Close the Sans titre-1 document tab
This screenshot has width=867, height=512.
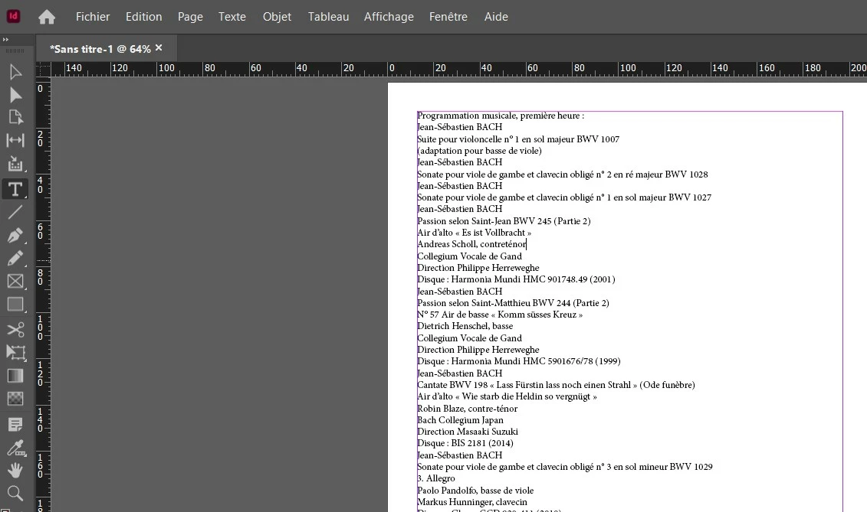tap(159, 48)
